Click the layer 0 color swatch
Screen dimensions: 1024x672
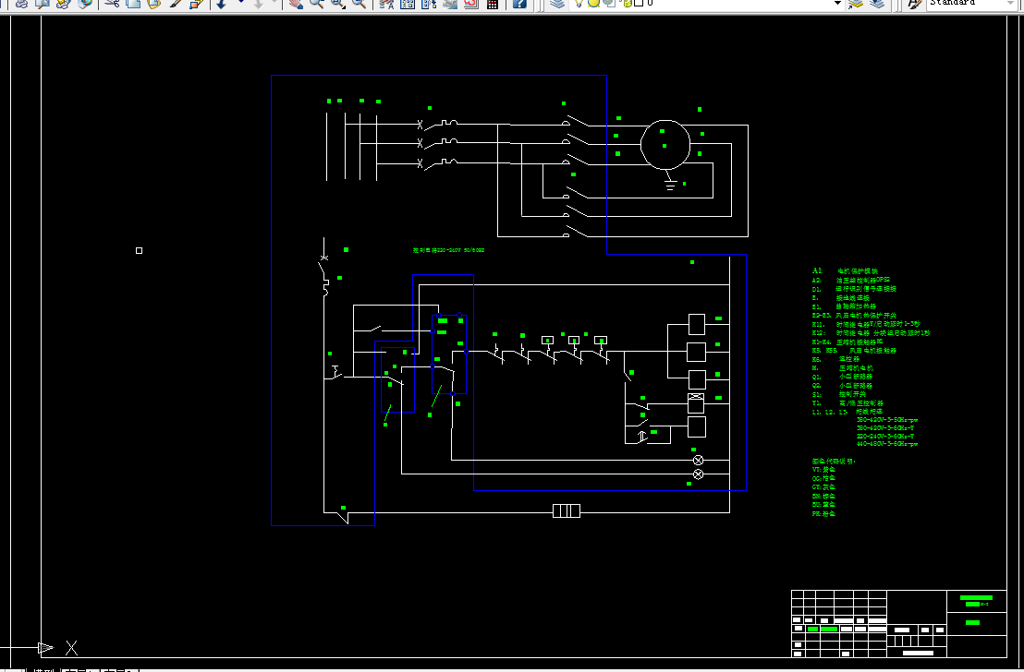point(640,4)
